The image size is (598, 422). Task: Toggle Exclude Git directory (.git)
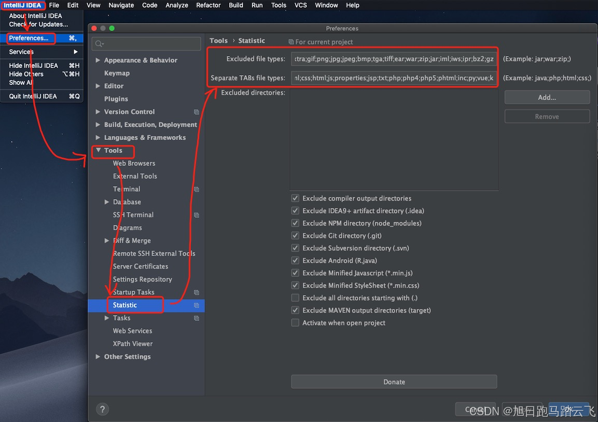[295, 235]
